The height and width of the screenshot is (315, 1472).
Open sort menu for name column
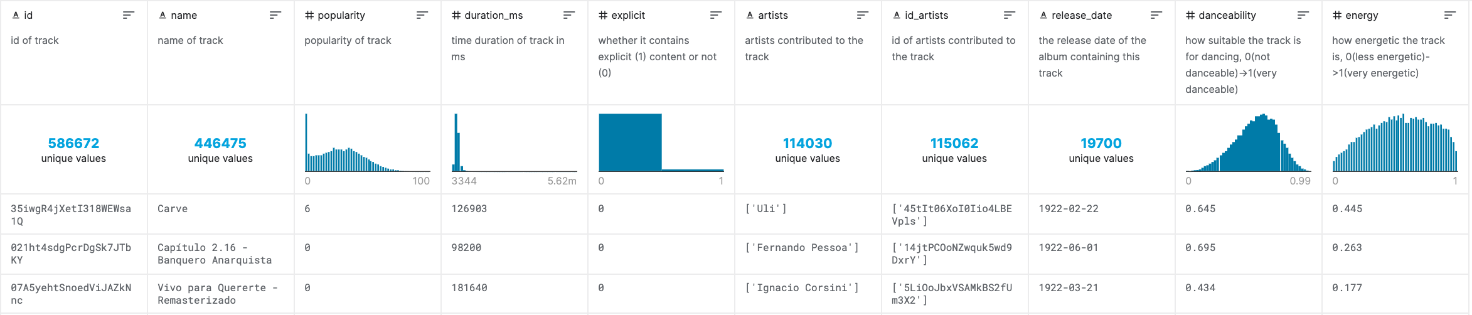pos(275,15)
